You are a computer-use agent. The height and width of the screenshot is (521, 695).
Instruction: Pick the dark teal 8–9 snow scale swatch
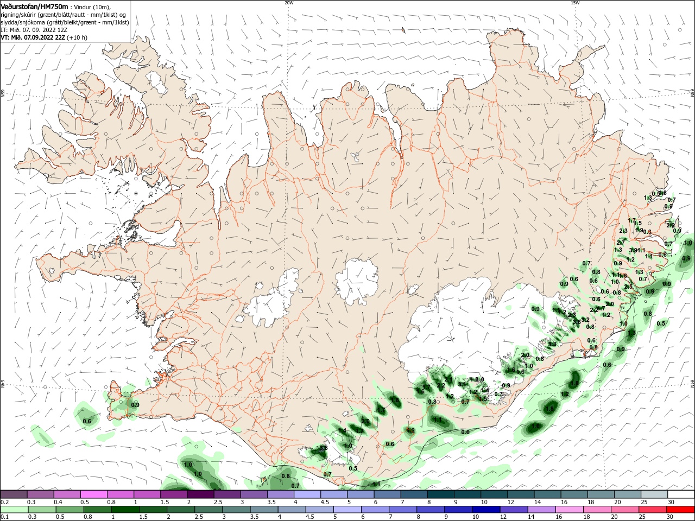(x=441, y=494)
